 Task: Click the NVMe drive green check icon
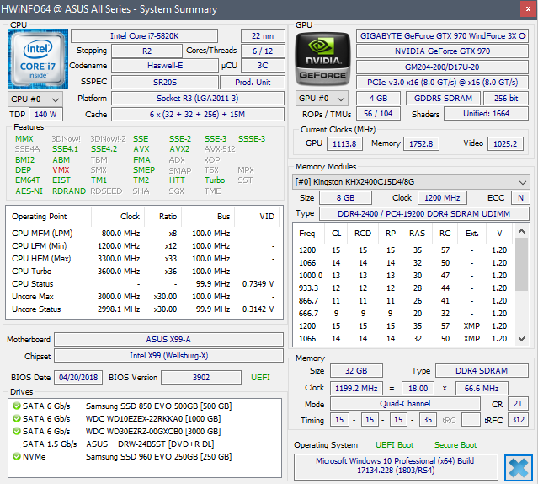(17, 456)
